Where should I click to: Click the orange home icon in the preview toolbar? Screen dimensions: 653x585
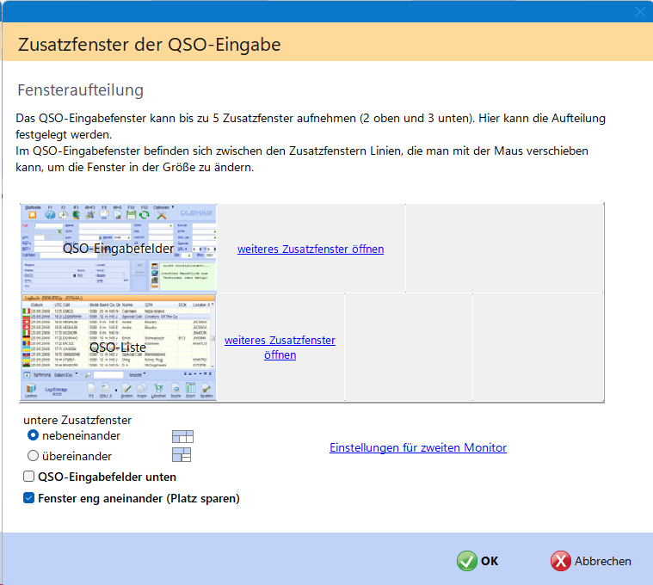pyautogui.click(x=34, y=216)
